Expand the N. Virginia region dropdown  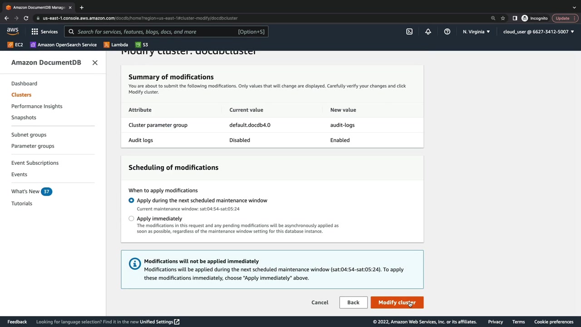pos(476,32)
